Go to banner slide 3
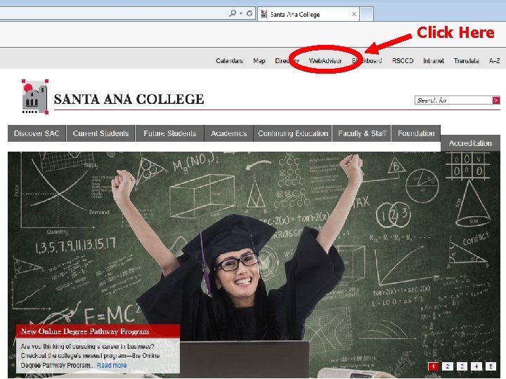Screen dimensions: 506x379 coord(462,366)
